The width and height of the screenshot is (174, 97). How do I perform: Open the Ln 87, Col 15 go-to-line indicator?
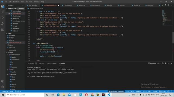130,91
